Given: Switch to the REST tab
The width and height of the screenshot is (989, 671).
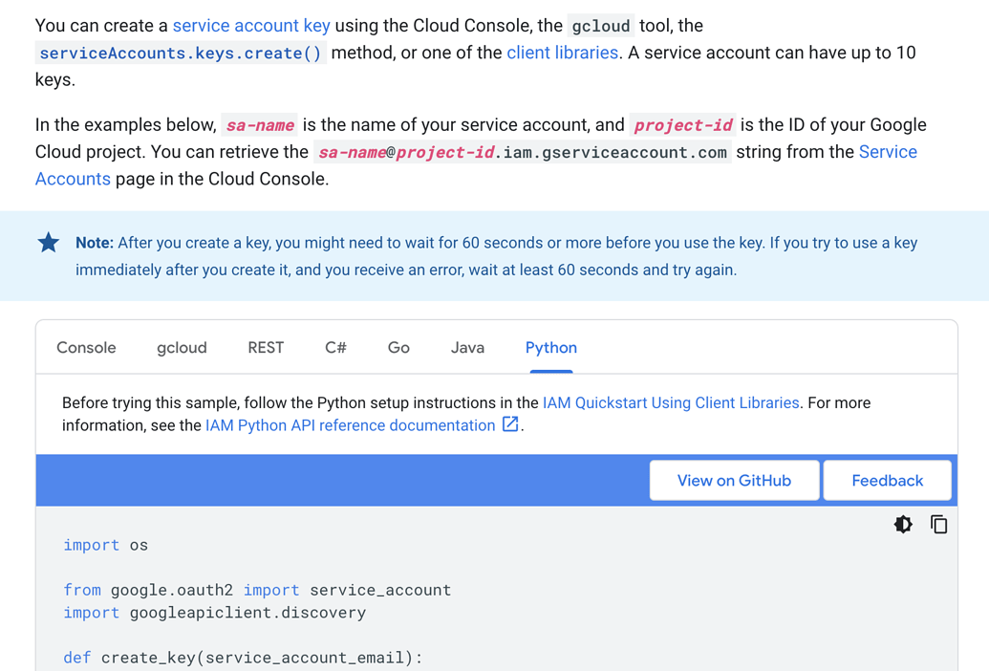Looking at the screenshot, I should [266, 348].
